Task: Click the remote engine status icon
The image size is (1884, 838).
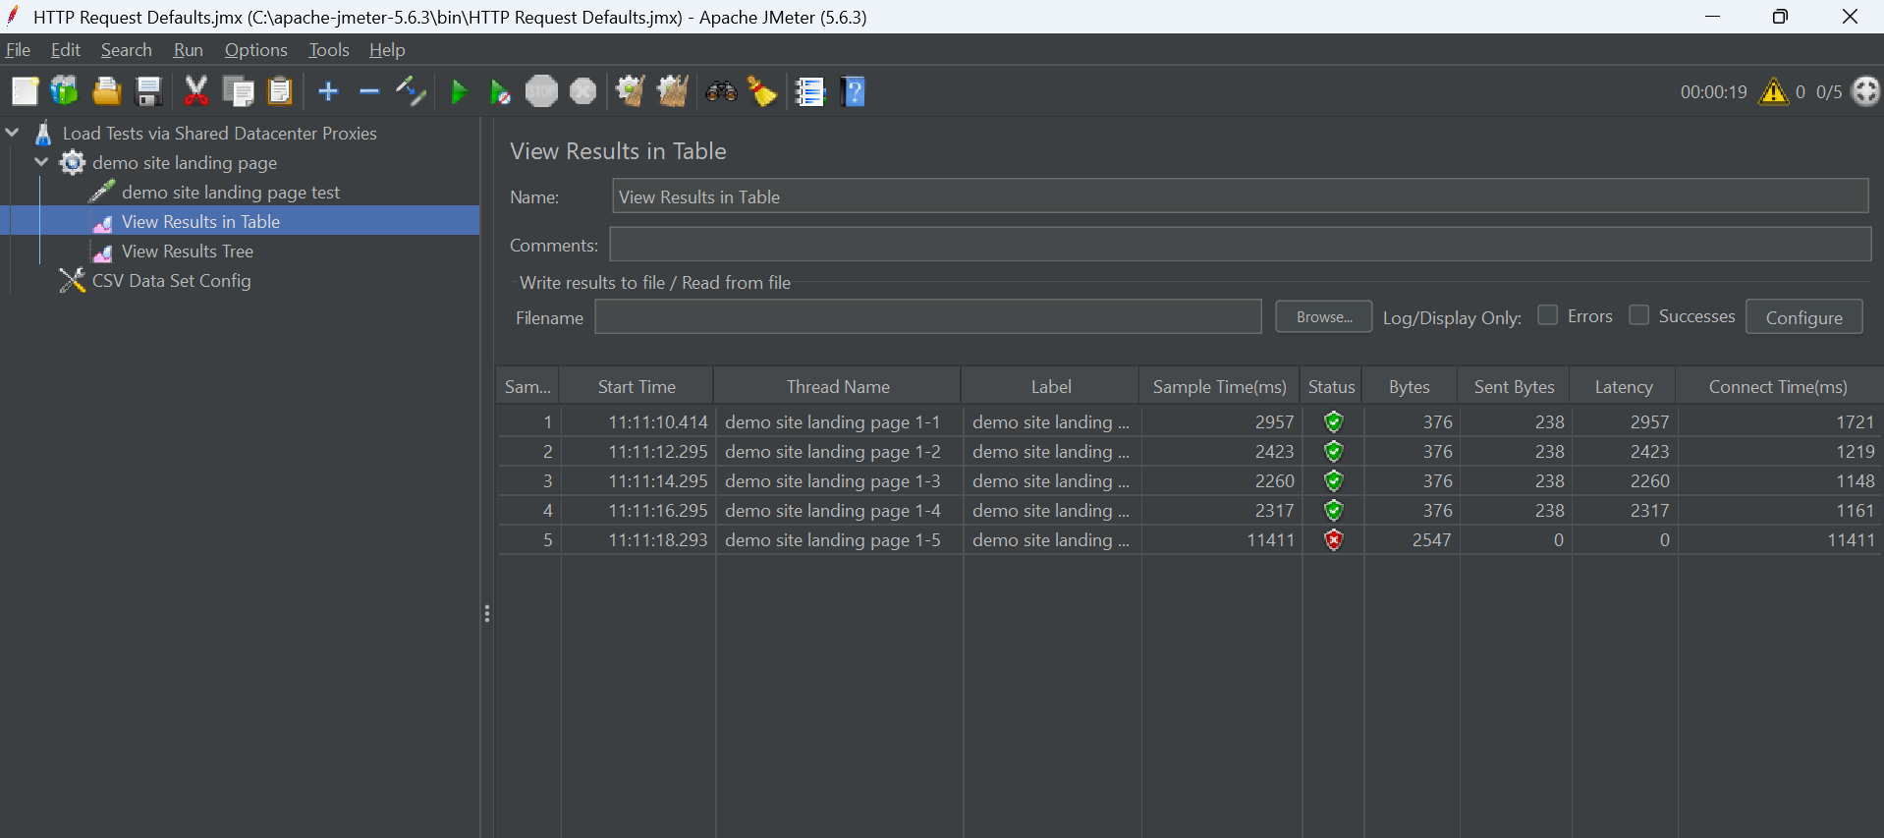Action: (1865, 91)
